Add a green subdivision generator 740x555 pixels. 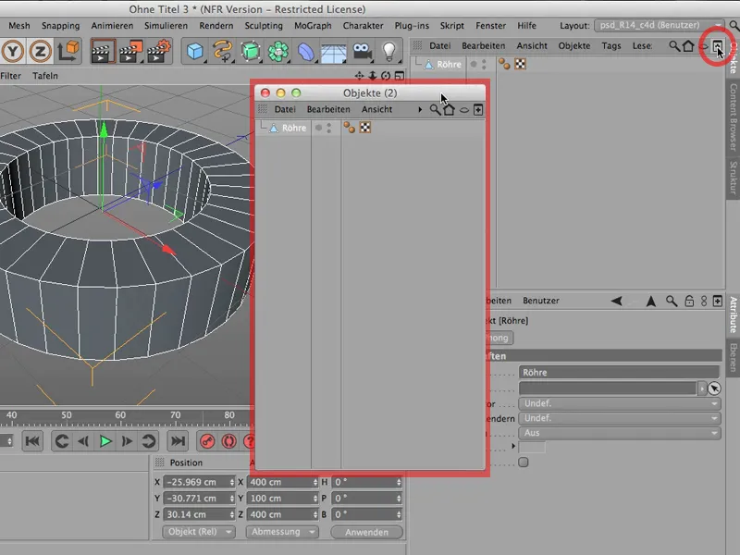(250, 52)
